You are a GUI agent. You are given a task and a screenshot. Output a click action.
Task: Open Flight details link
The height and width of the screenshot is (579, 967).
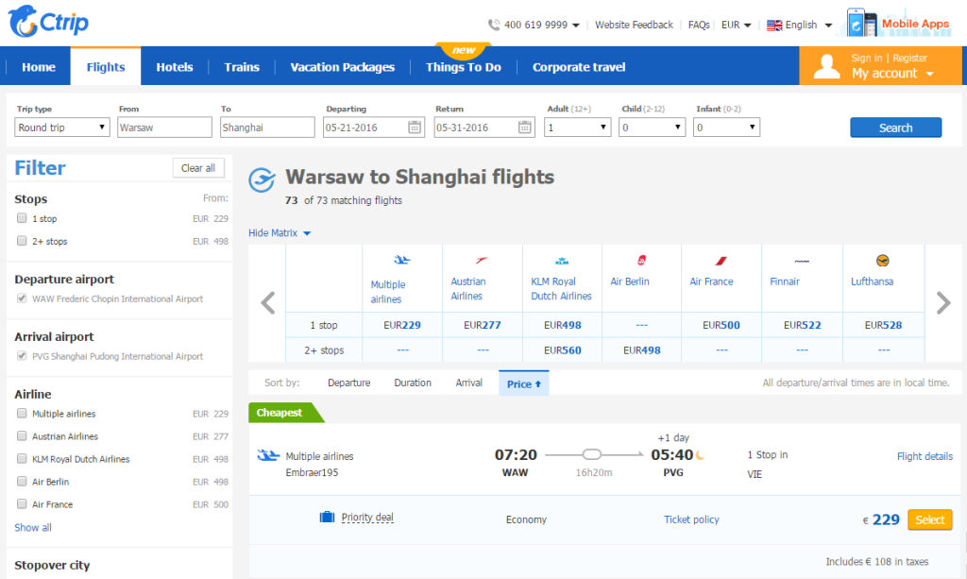(925, 456)
